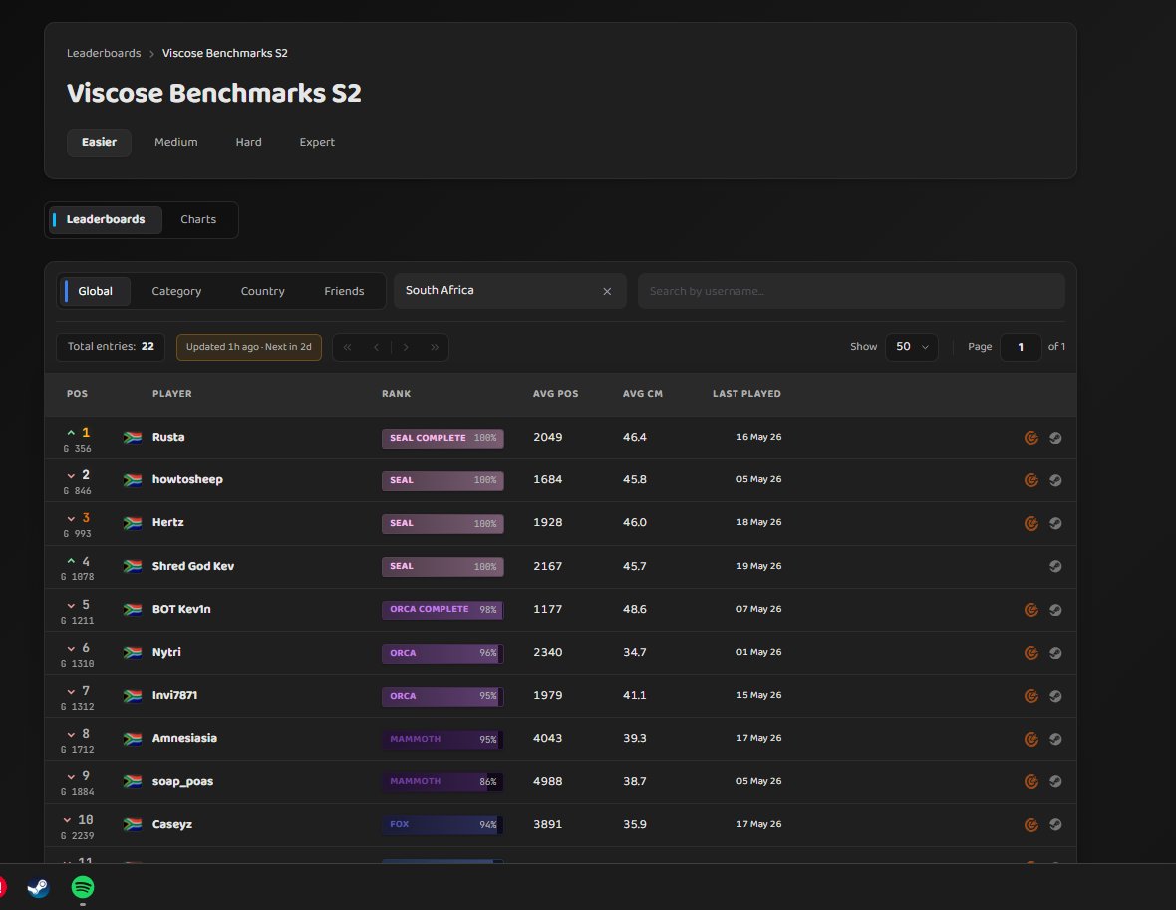
Task: Click Rusta's SEAL COMPLETE rank progress bar
Action: click(x=442, y=439)
